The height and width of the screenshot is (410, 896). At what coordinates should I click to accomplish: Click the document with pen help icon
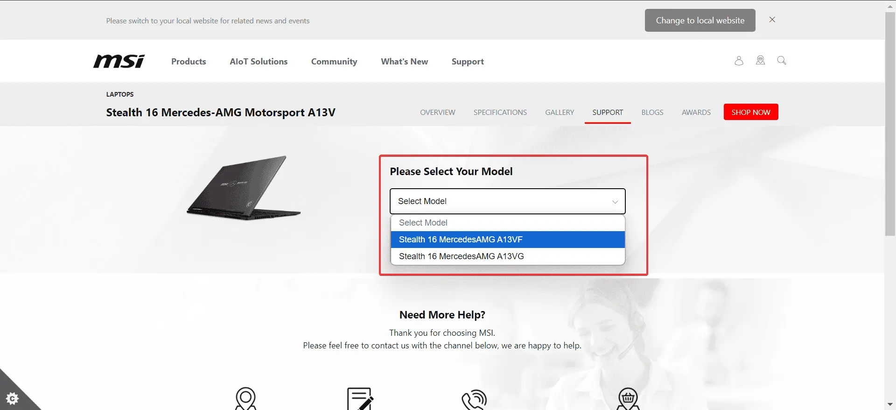pos(360,398)
